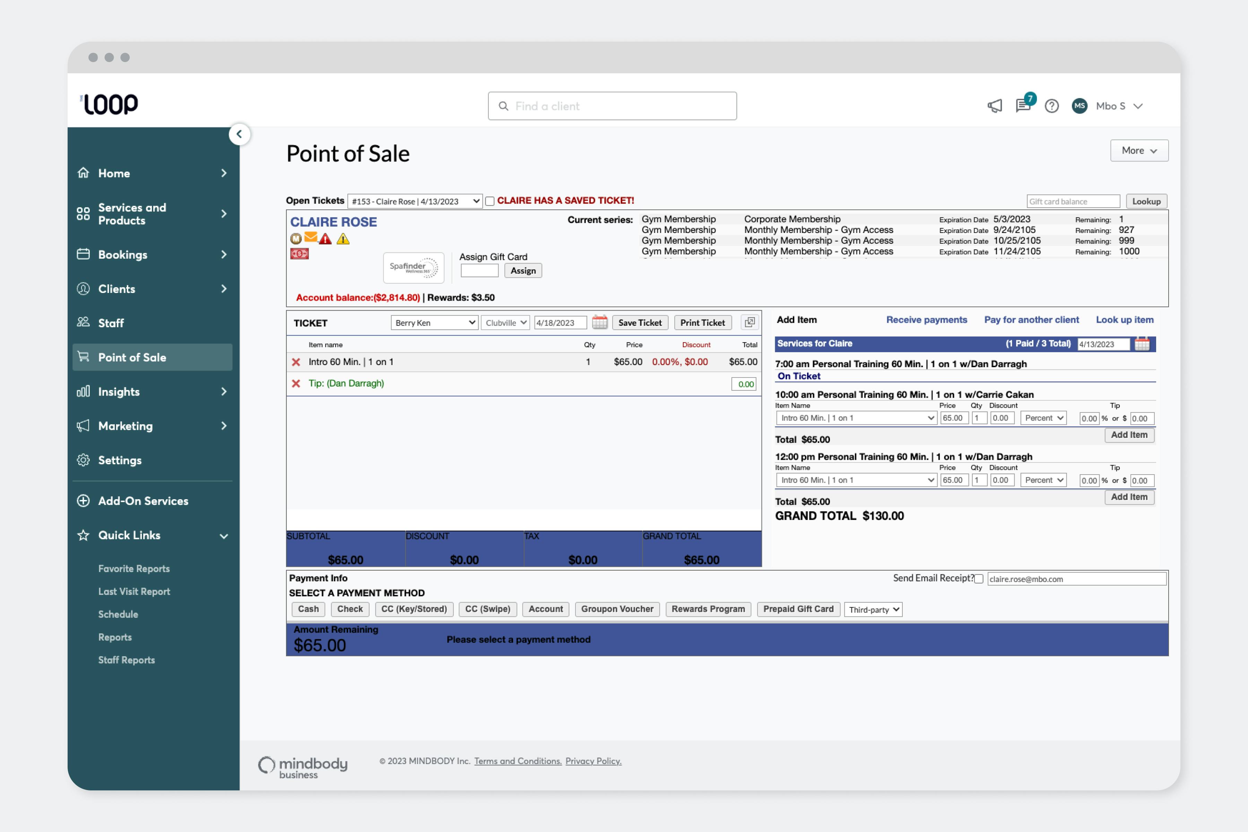
Task: Click the announcements megaphone icon in header
Action: click(x=994, y=106)
